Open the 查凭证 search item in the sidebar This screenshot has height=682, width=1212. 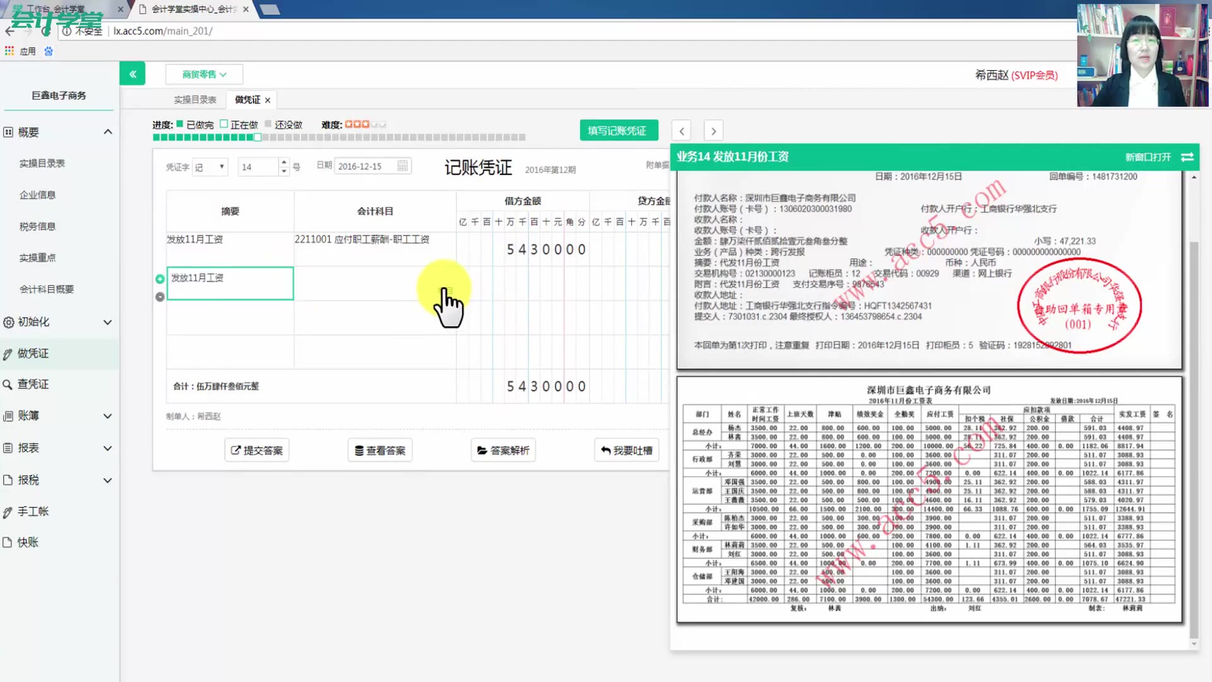(x=33, y=384)
